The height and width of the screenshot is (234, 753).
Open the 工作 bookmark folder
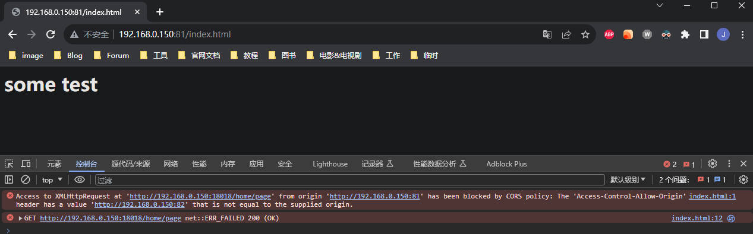point(387,56)
